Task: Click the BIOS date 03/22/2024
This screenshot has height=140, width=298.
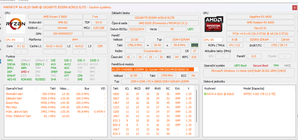Action: 137,29
